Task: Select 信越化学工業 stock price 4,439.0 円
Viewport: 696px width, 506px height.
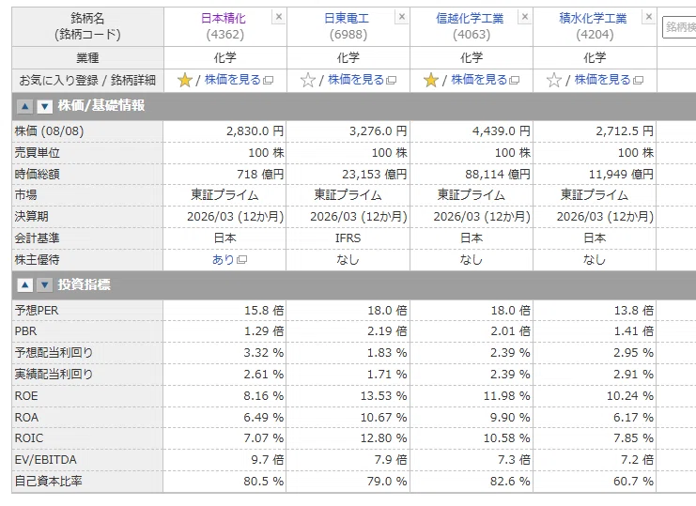Action: click(x=502, y=131)
